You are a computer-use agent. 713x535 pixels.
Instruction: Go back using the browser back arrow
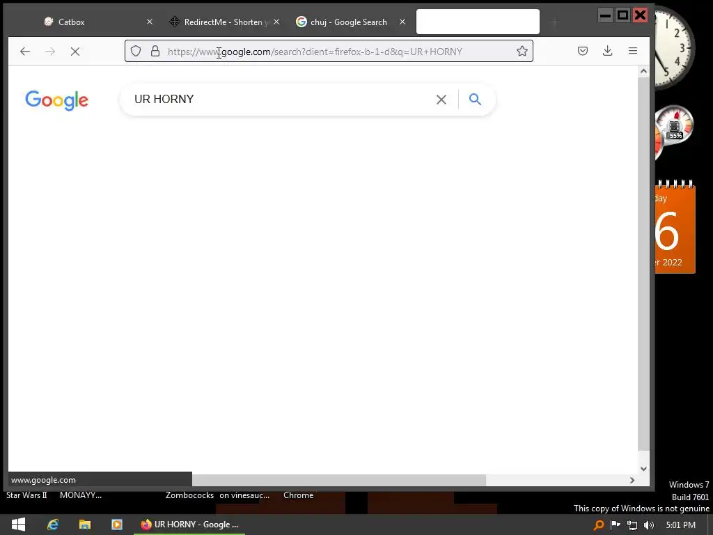[x=25, y=52]
